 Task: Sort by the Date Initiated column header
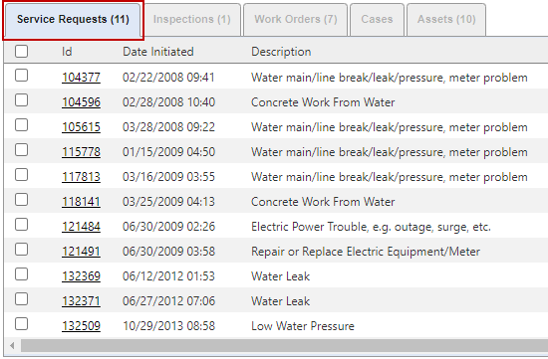158,52
